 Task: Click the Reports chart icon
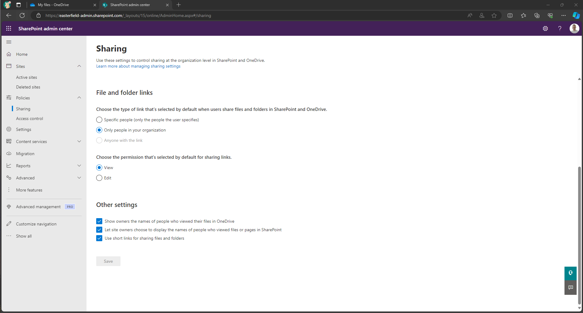point(9,166)
